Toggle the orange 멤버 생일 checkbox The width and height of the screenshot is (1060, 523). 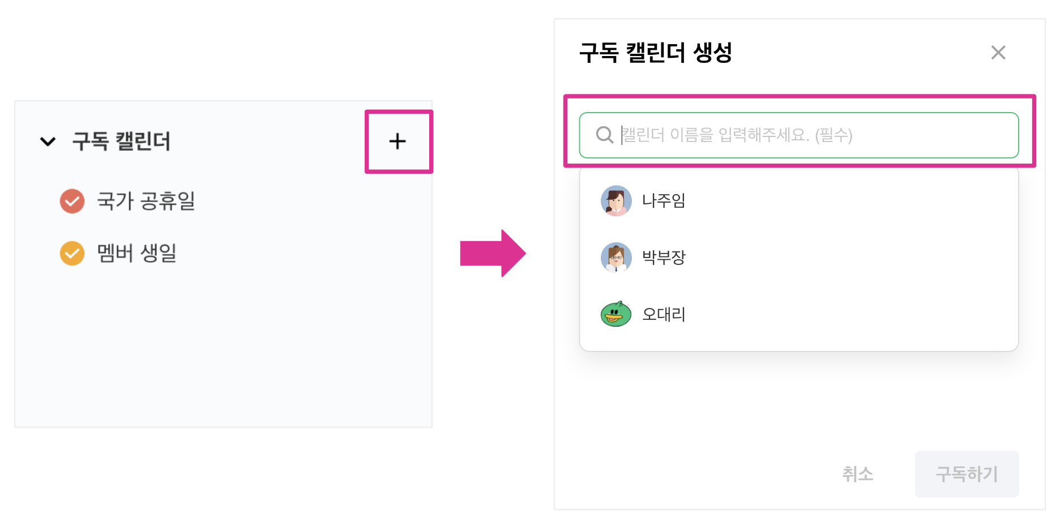(72, 253)
